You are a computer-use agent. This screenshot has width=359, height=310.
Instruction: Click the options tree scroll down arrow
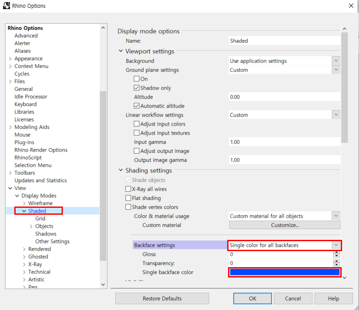[103, 284]
